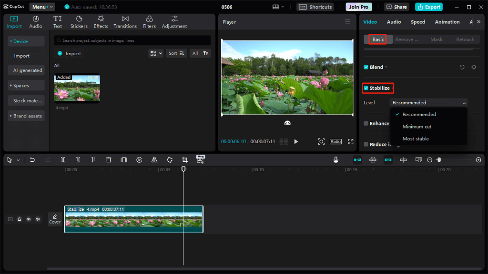This screenshot has width=488, height=274.
Task: Open the layout switcher dropdown
Action: pos(278,7)
